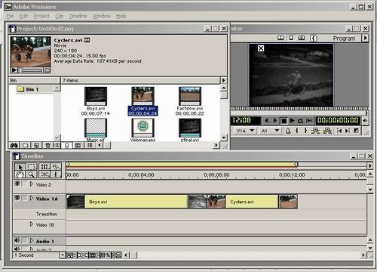Image resolution: width=377 pixels, height=272 pixels.
Task: Toggle lock box on Video 1A track
Action: tap(25, 198)
